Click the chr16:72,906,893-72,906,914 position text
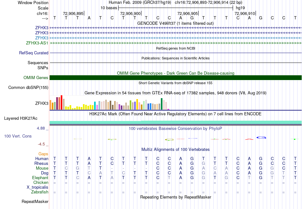The image size is (302, 209). pyautogui.click(x=202, y=3)
